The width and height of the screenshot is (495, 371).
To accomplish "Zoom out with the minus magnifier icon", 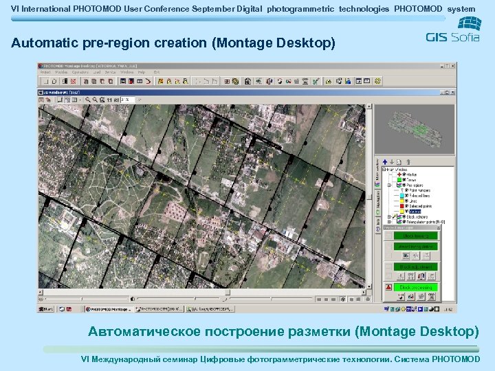I will 95,100.
